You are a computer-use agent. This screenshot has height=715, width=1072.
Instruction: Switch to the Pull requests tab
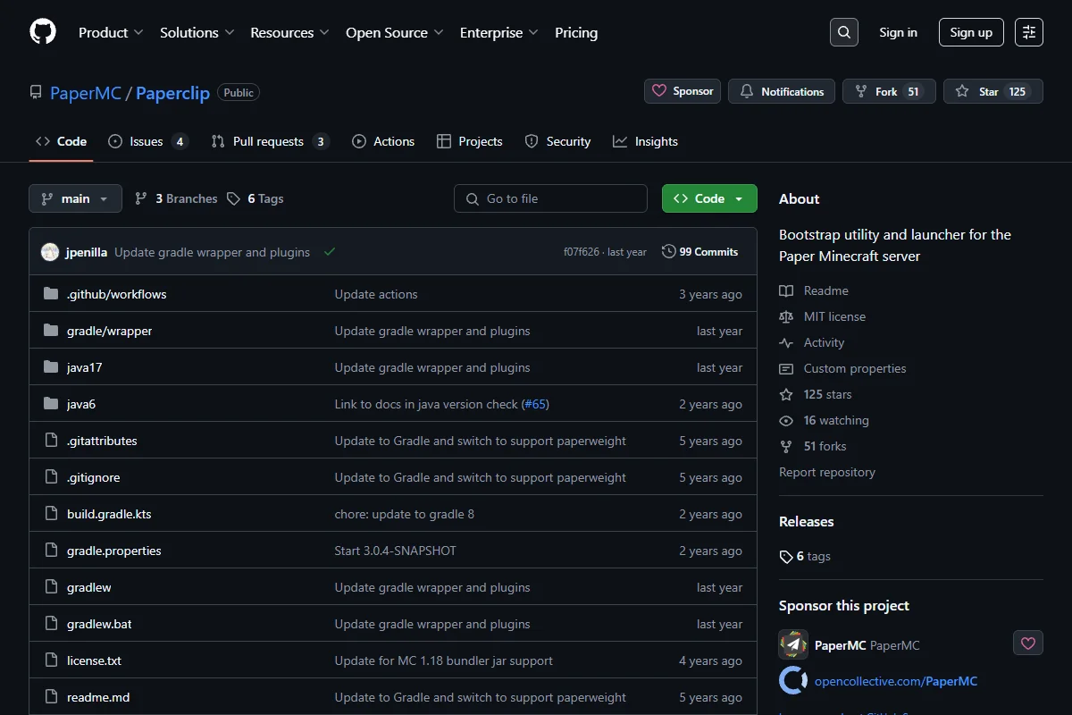coord(270,141)
